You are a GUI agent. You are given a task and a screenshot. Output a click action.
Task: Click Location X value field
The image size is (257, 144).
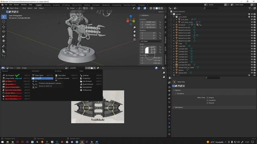pyautogui.click(x=149, y=22)
